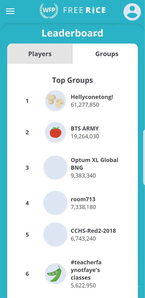Screen dimensions: 145x298
Task: Click the blank avatar of room713
Action: tap(55, 203)
